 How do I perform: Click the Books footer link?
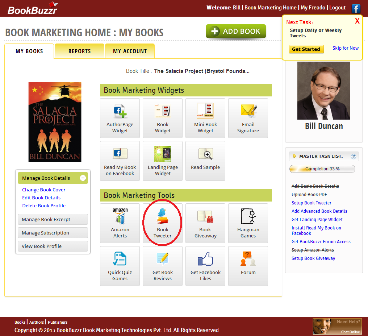(x=20, y=322)
